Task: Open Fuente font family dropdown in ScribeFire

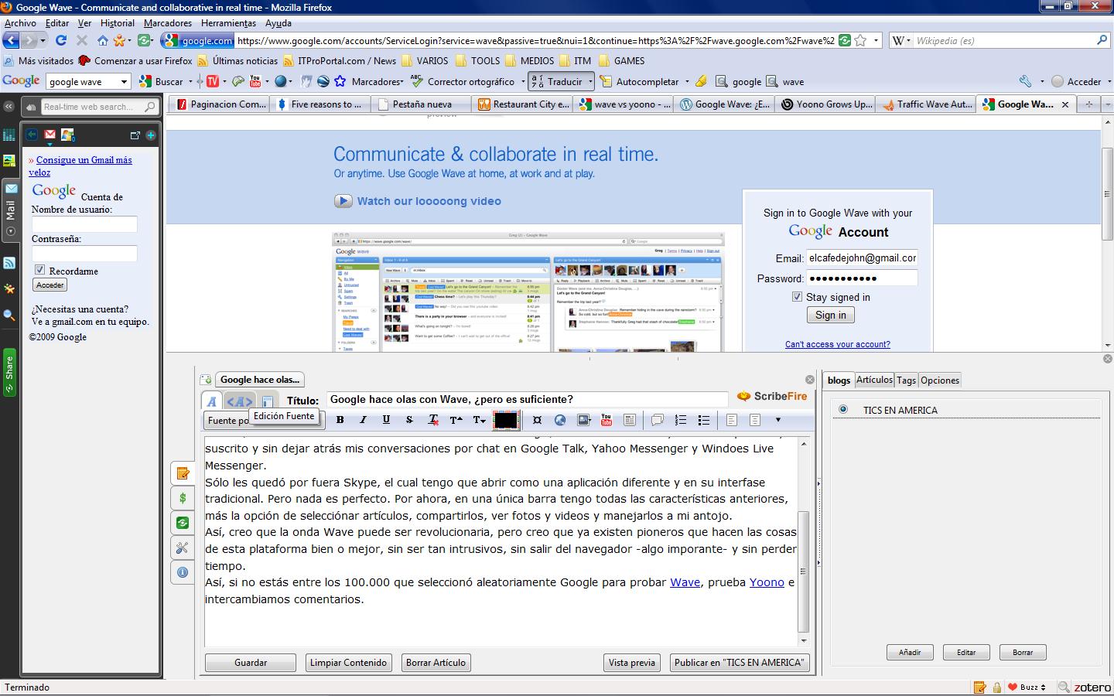Action: [265, 420]
